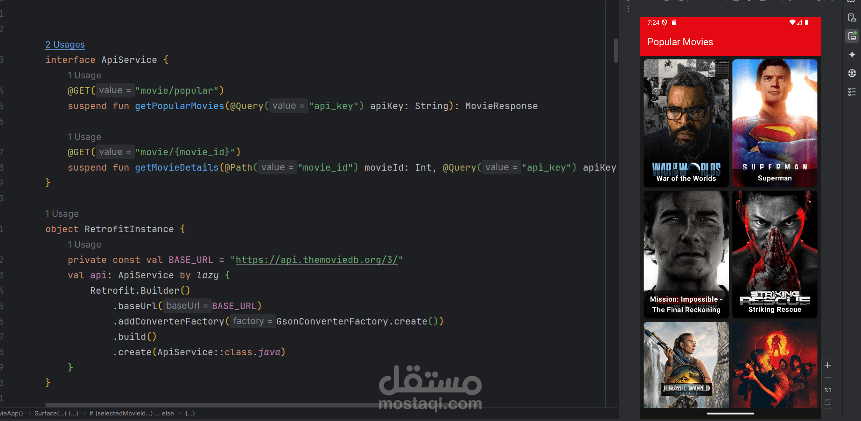Open the Striking Rescue movie card
Screen dimensions: 861x421
coord(775,255)
